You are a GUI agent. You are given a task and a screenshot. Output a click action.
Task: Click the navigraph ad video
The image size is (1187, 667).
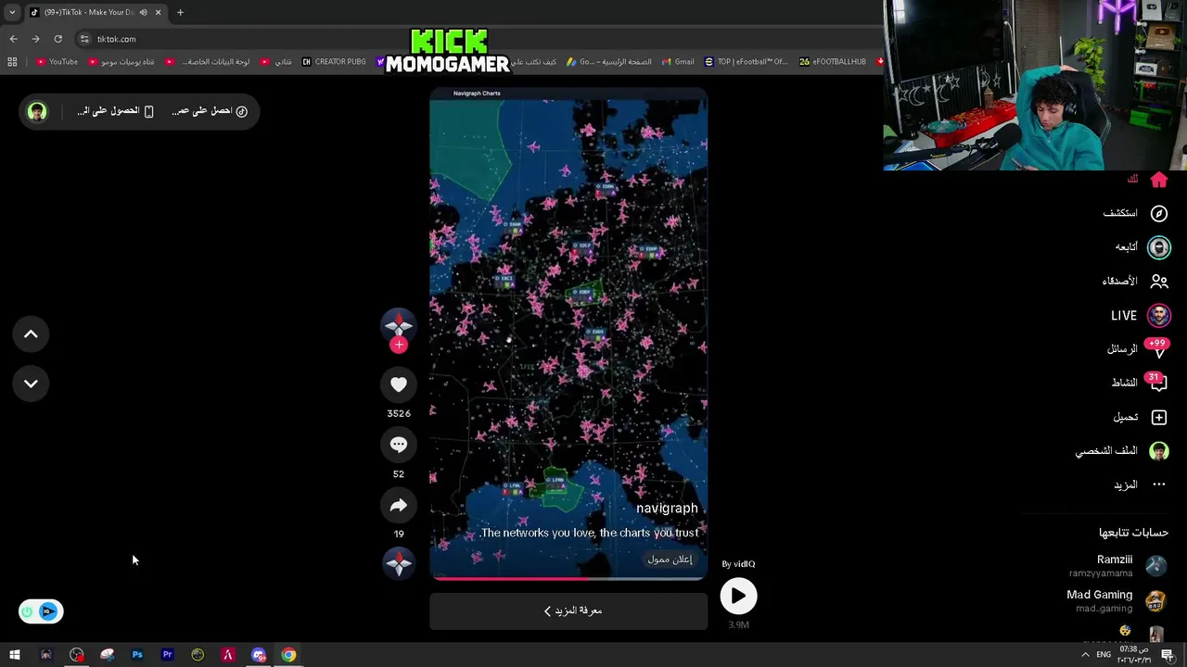coord(568,333)
